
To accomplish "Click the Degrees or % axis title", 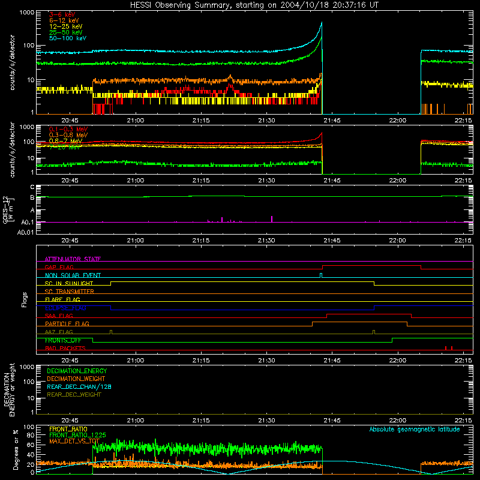I will 16,449.
